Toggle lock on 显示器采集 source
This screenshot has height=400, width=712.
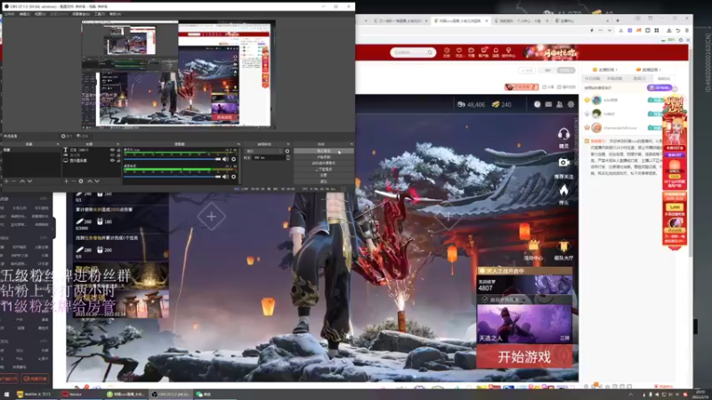118,161
